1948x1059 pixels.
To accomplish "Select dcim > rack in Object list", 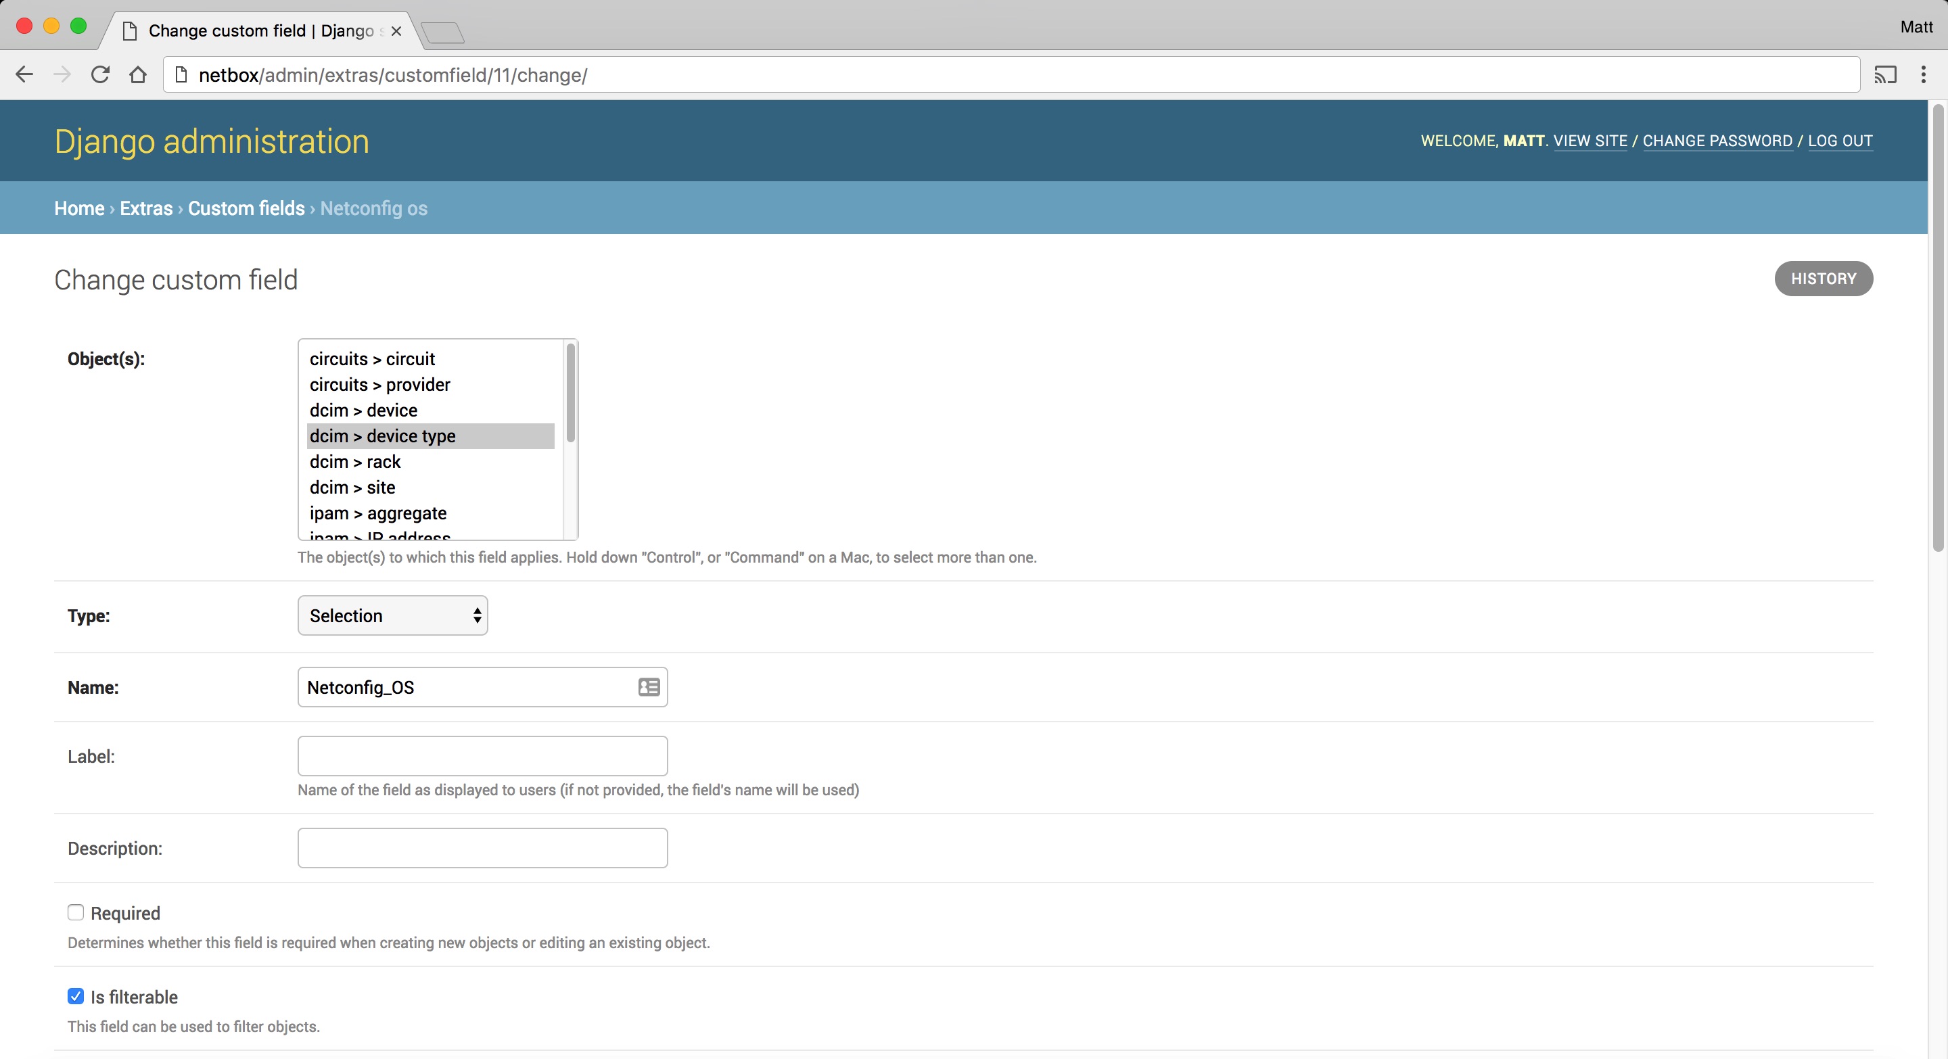I will coord(430,462).
